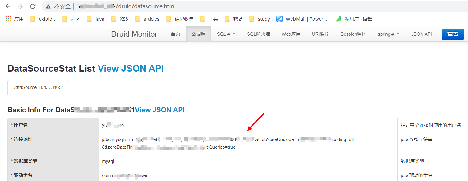The width and height of the screenshot is (468, 181).
Task: Click the browser back arrow
Action: 8,6
